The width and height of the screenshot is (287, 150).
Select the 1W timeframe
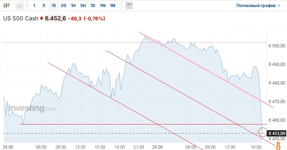(102, 6)
